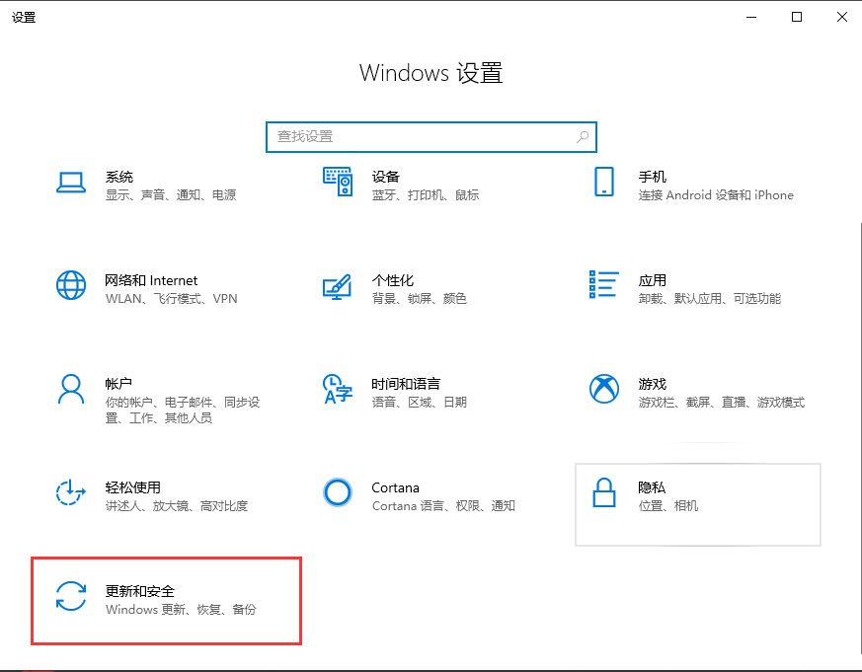Screen dimensions: 862x672
Task: Open 网络和 Internet settings title
Action: (151, 280)
